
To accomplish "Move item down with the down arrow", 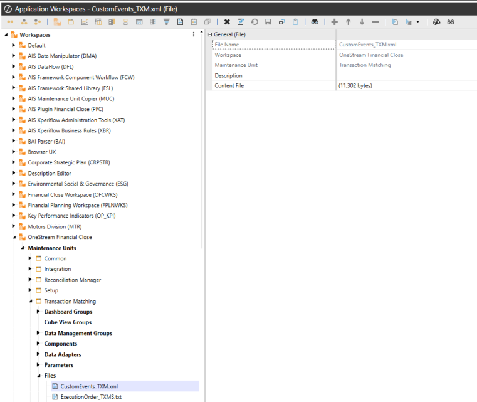I will pyautogui.click(x=362, y=22).
